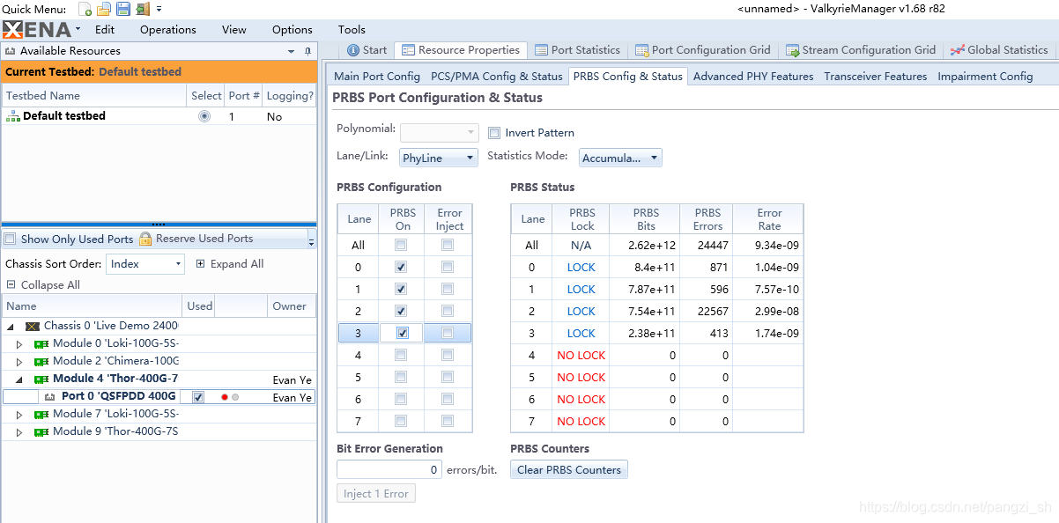Click the Module 0 Loki card icon
1059x523 pixels.
41,343
